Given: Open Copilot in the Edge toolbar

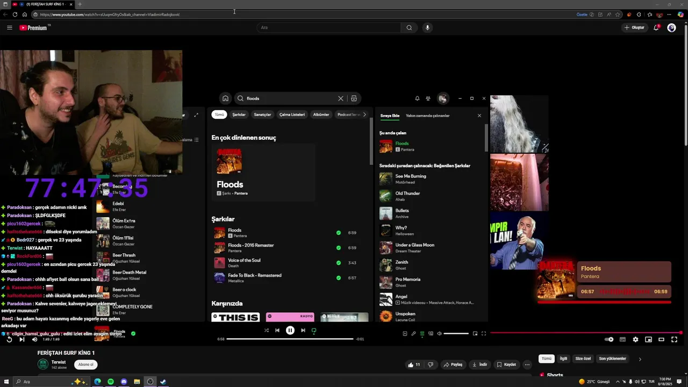Looking at the screenshot, I should click(x=680, y=15).
